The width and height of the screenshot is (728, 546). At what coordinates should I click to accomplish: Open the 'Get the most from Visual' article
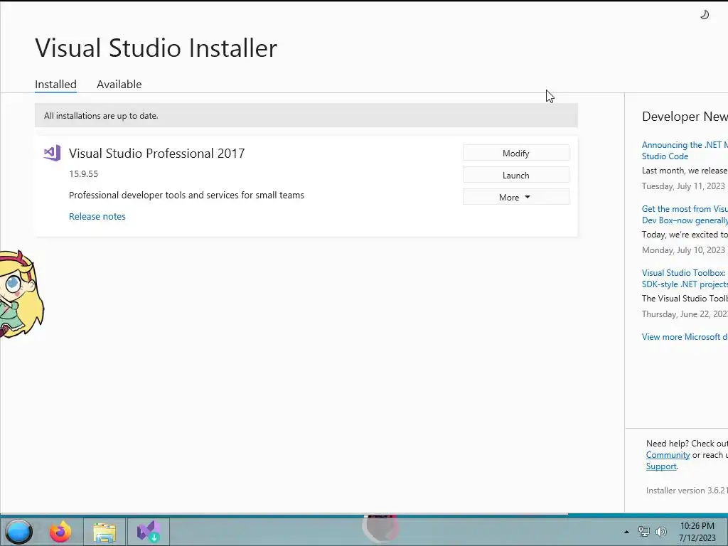click(x=685, y=215)
